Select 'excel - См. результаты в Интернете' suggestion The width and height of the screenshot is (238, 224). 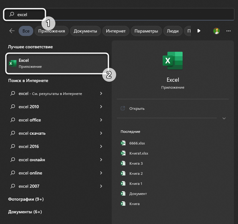[50, 93]
